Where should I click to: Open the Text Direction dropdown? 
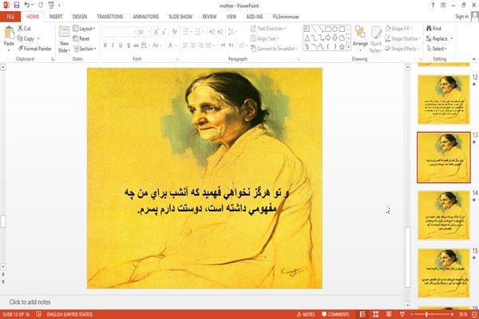(268, 29)
